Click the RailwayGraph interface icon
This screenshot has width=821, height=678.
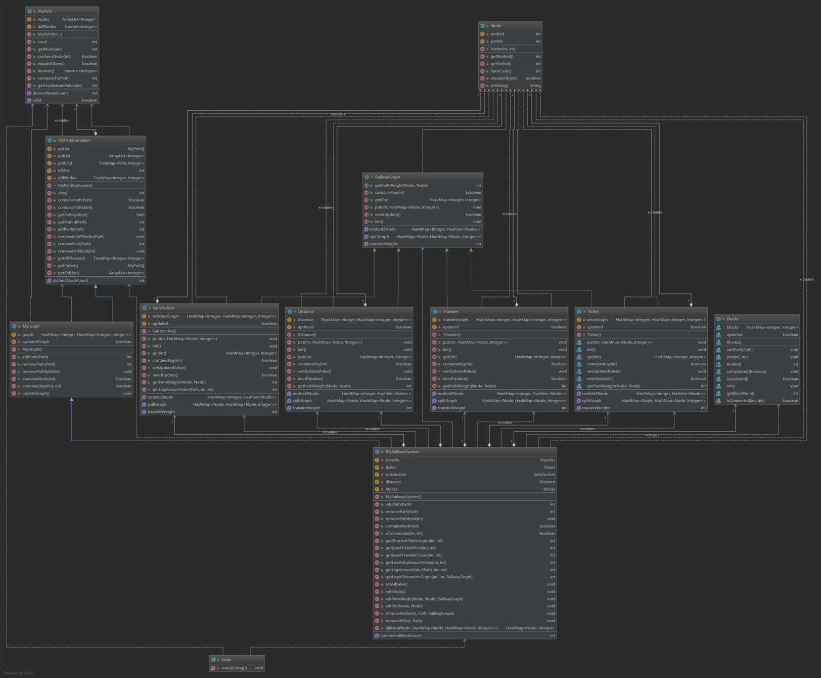click(367, 177)
